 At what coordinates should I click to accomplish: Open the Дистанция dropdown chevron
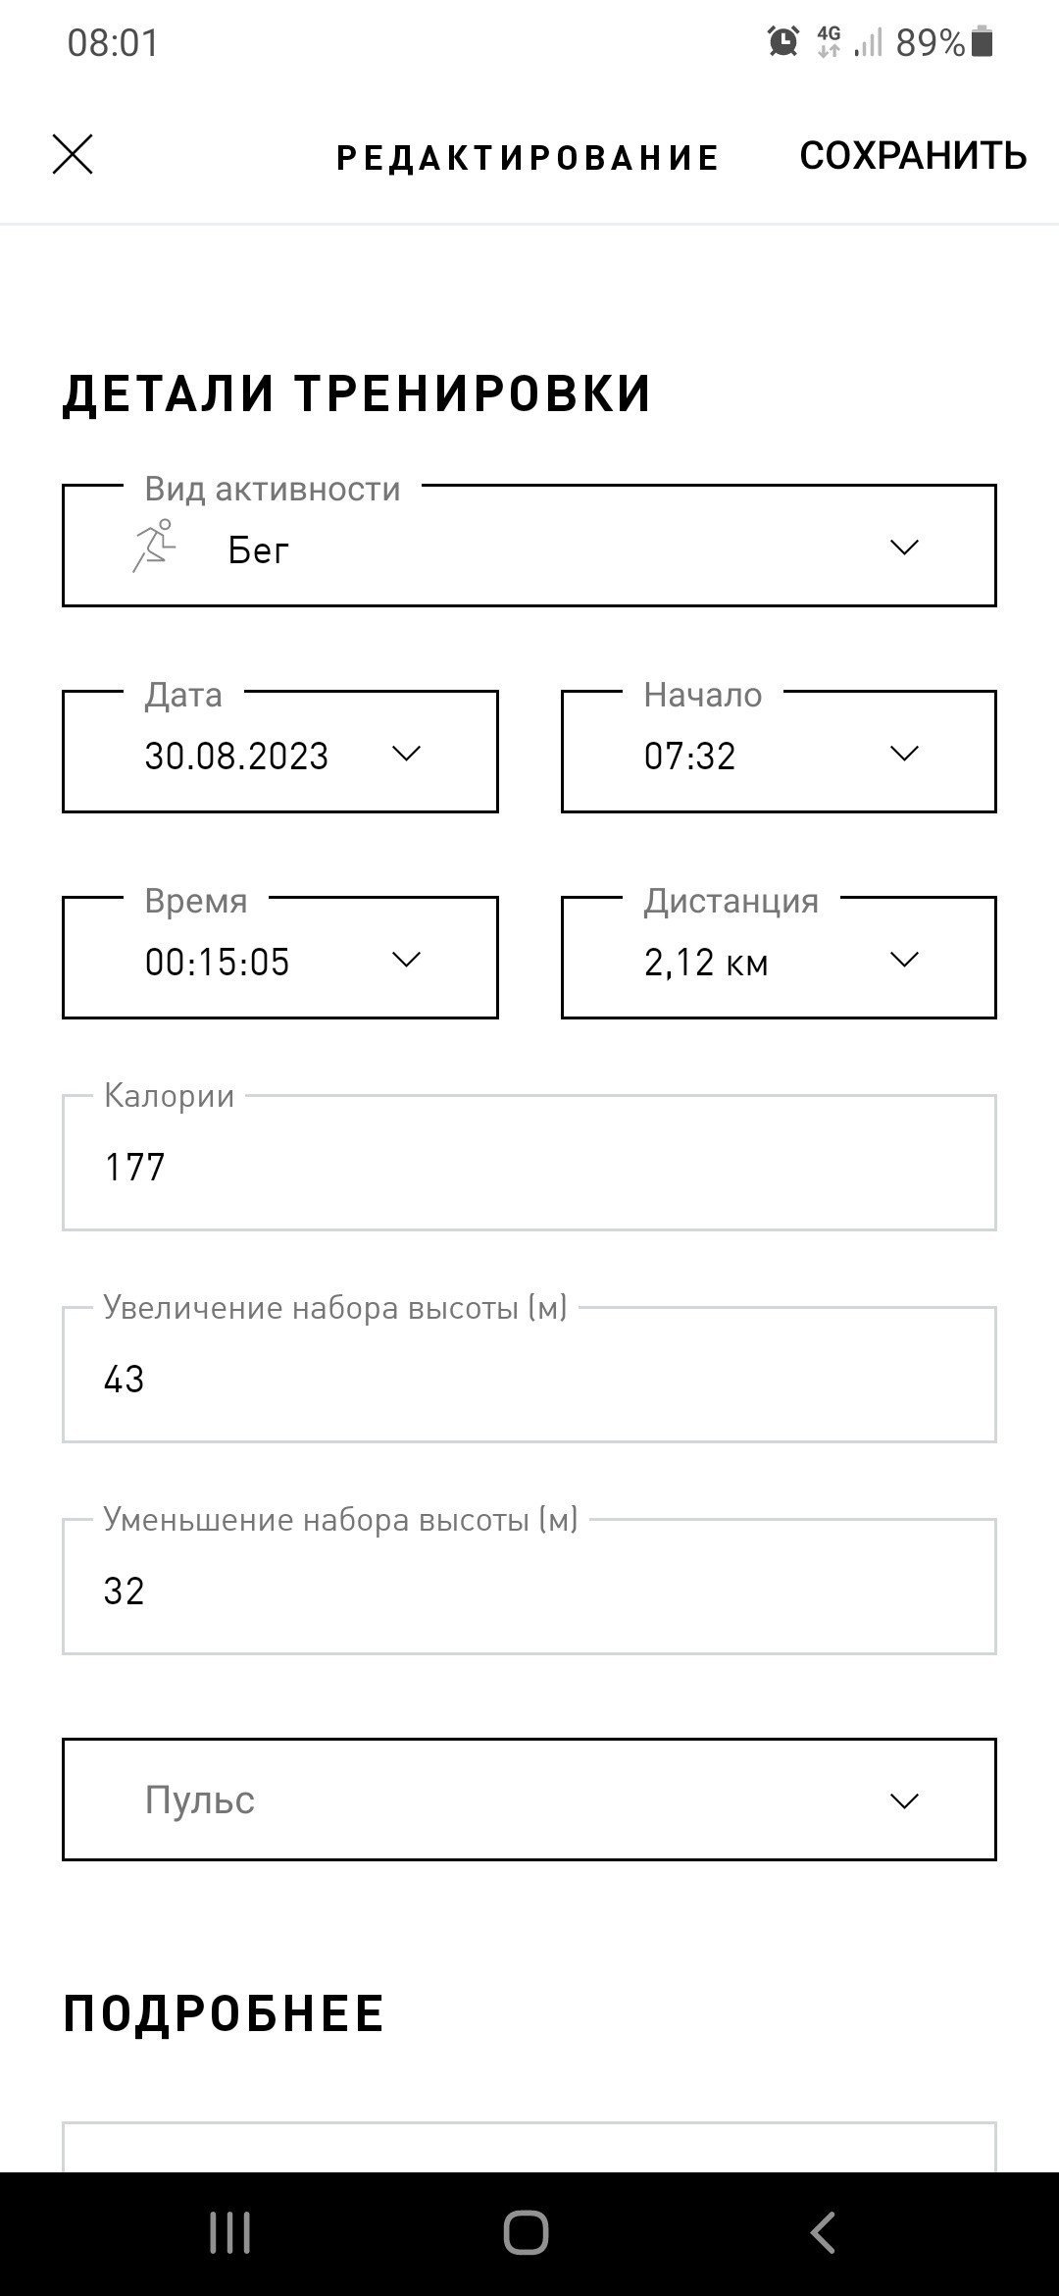(904, 960)
